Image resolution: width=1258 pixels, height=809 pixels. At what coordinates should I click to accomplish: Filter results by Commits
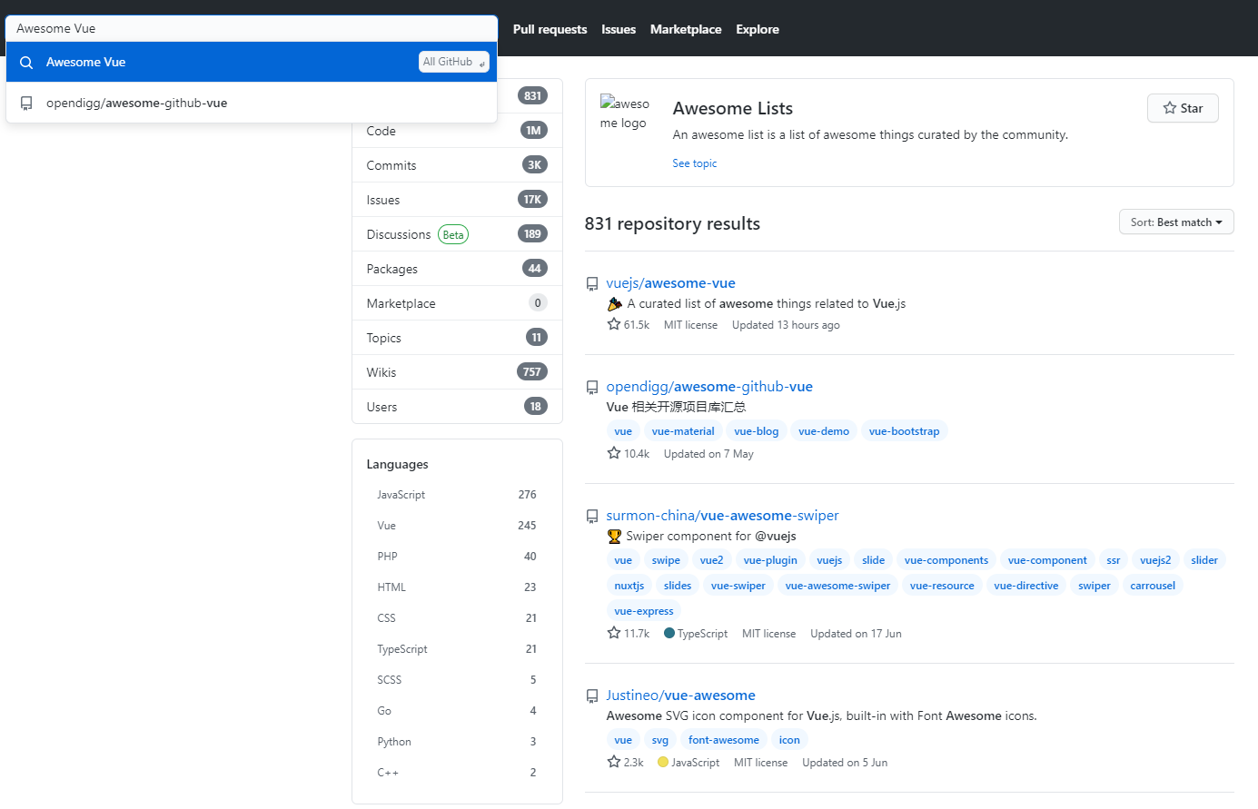click(x=457, y=165)
